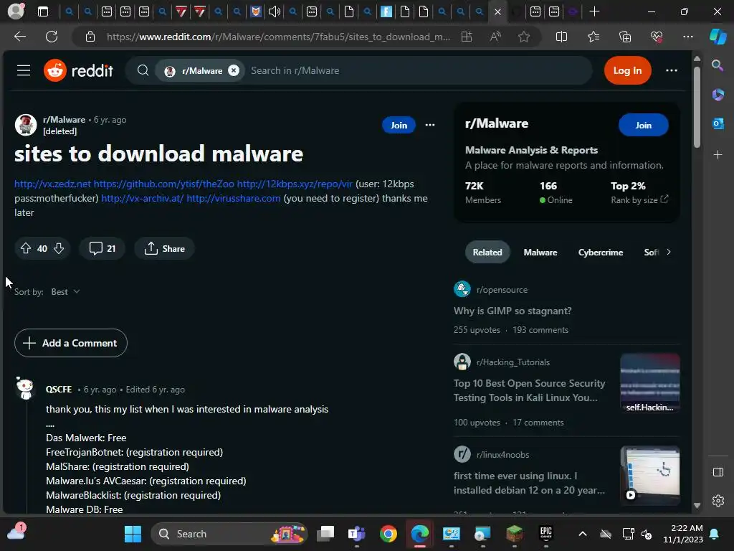
Task: Remove the r/Malware search filter chip
Action: point(234,71)
